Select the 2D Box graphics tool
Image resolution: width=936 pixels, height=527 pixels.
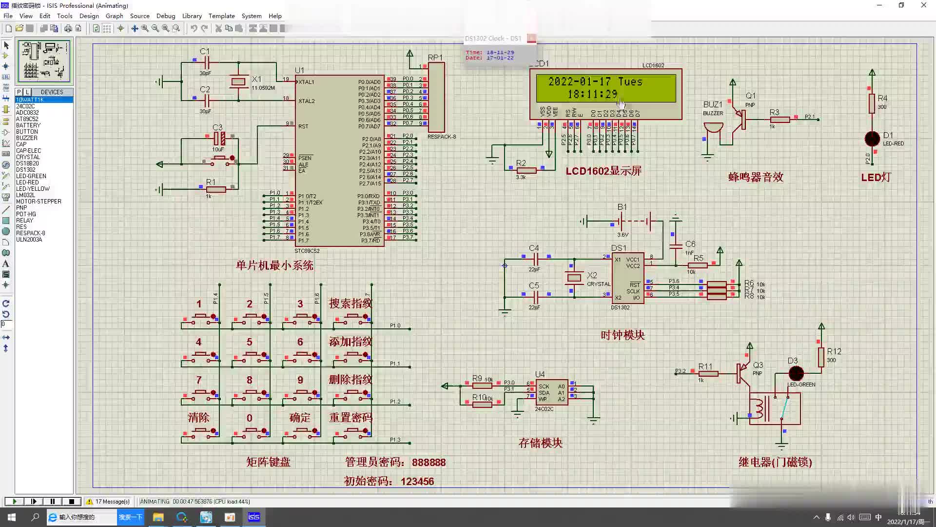6,221
